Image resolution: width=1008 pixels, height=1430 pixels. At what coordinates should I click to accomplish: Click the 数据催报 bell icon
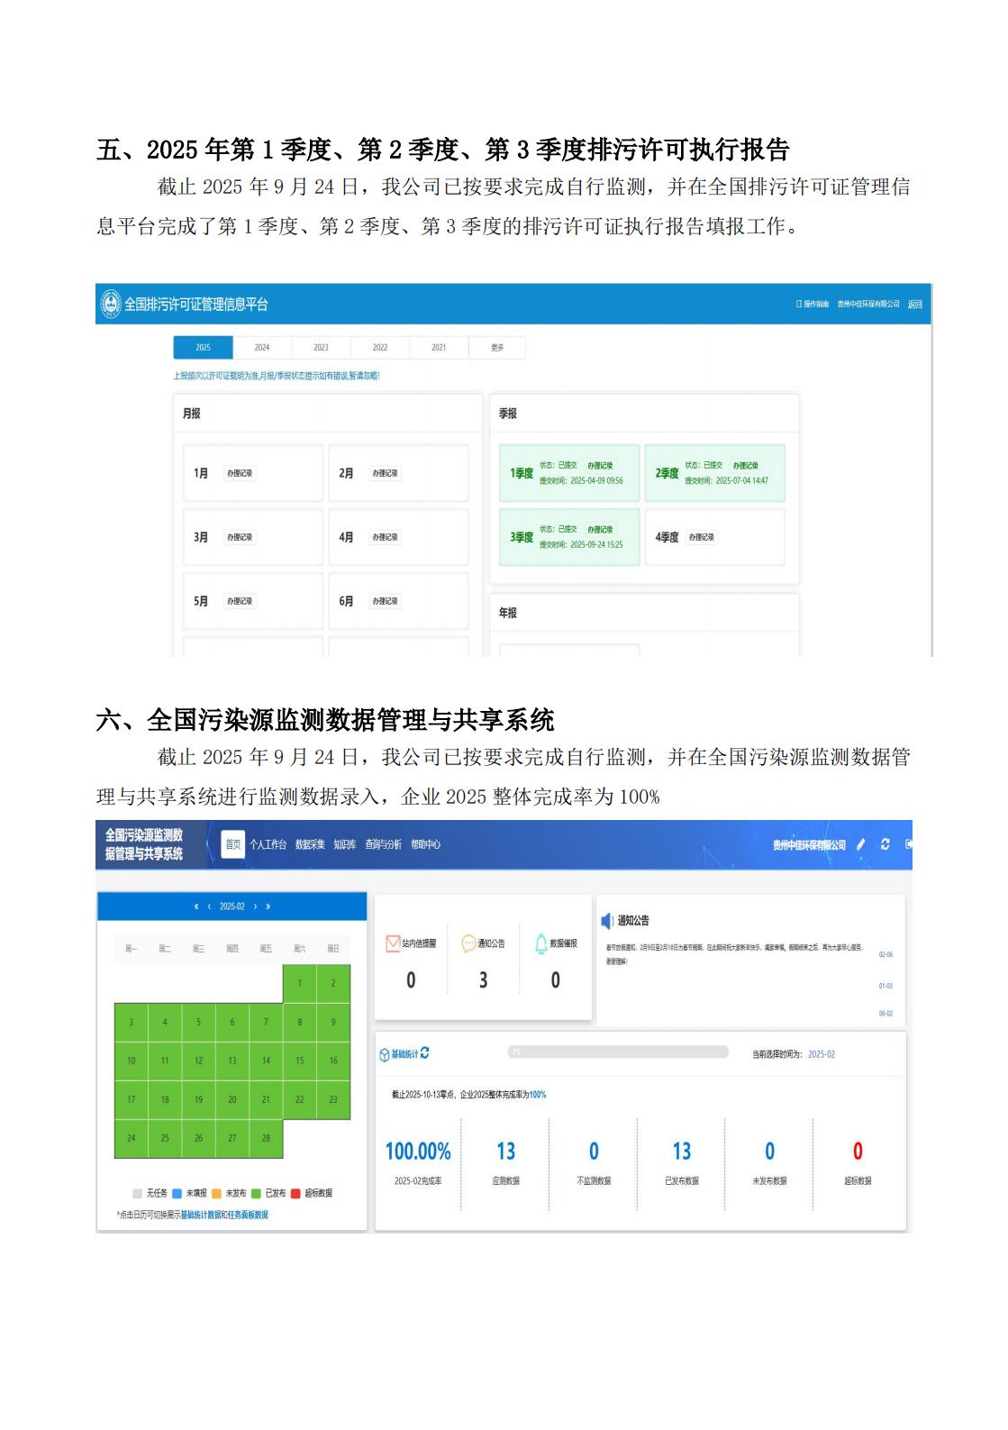541,943
